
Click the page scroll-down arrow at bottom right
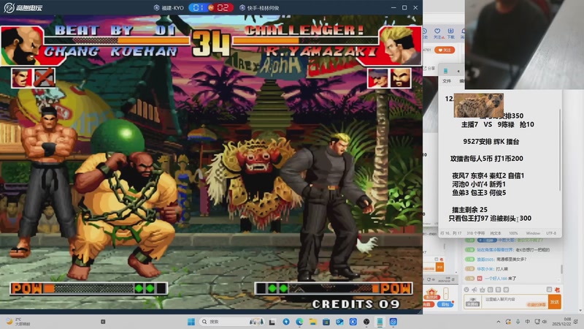tap(580, 310)
